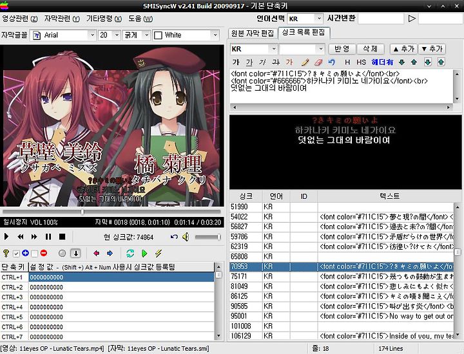Apply strikethrough with the struck-through 가 icon
The width and height of the screenshot is (464, 354).
(x=276, y=62)
